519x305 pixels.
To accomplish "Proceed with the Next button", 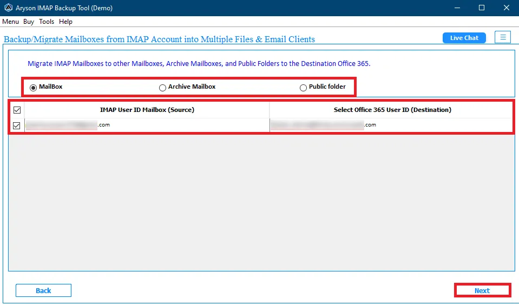I will click(482, 290).
